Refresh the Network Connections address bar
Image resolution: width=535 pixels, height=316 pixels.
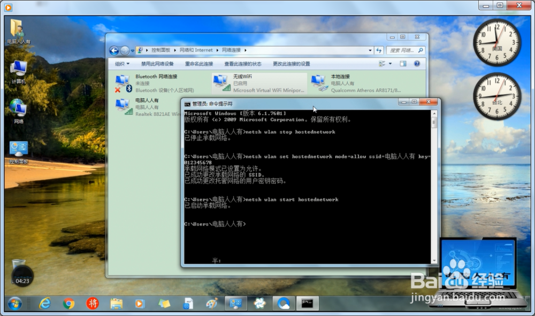click(379, 50)
